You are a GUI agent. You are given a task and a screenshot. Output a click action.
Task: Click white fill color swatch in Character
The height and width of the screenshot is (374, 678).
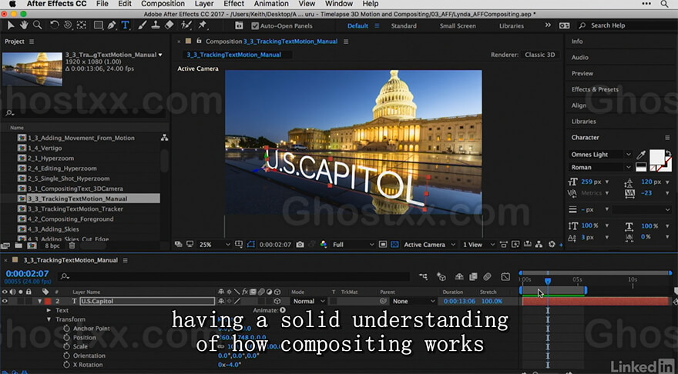(x=656, y=156)
